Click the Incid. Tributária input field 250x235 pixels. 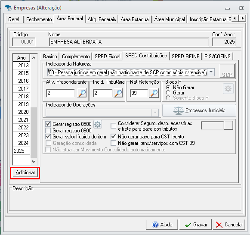103,93
